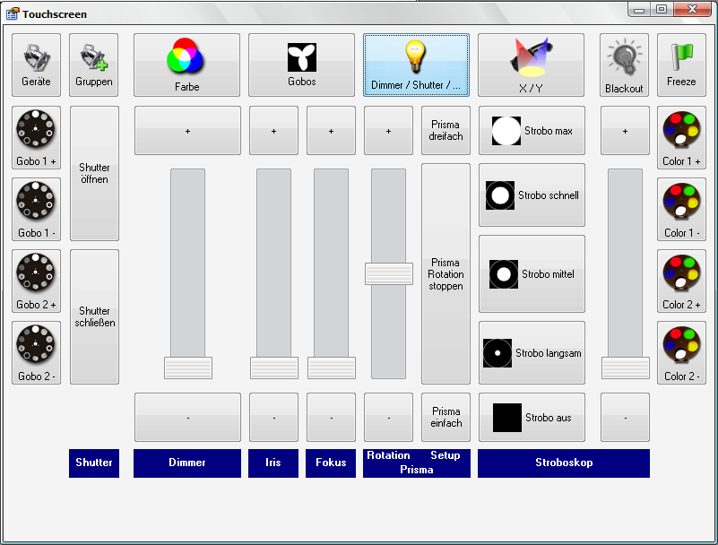Toggle the Freeze green flag button
Image resolution: width=718 pixels, height=545 pixels.
tap(681, 65)
